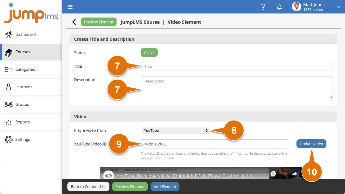
Task: Click the Learners person icon
Action: click(x=9, y=87)
